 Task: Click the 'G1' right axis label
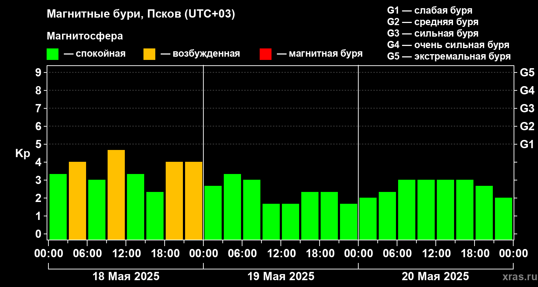coord(527,144)
